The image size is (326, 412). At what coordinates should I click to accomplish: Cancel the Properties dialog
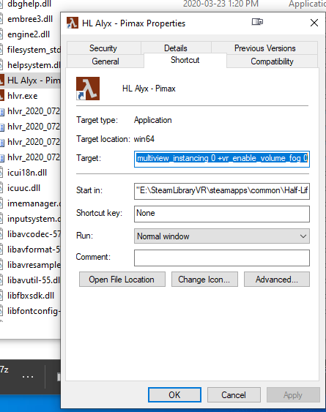point(234,394)
